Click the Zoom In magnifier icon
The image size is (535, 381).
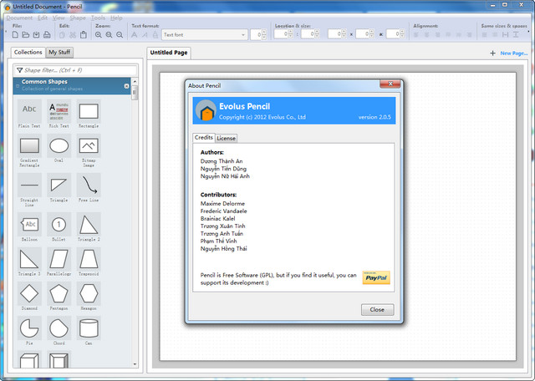pyautogui.click(x=99, y=34)
